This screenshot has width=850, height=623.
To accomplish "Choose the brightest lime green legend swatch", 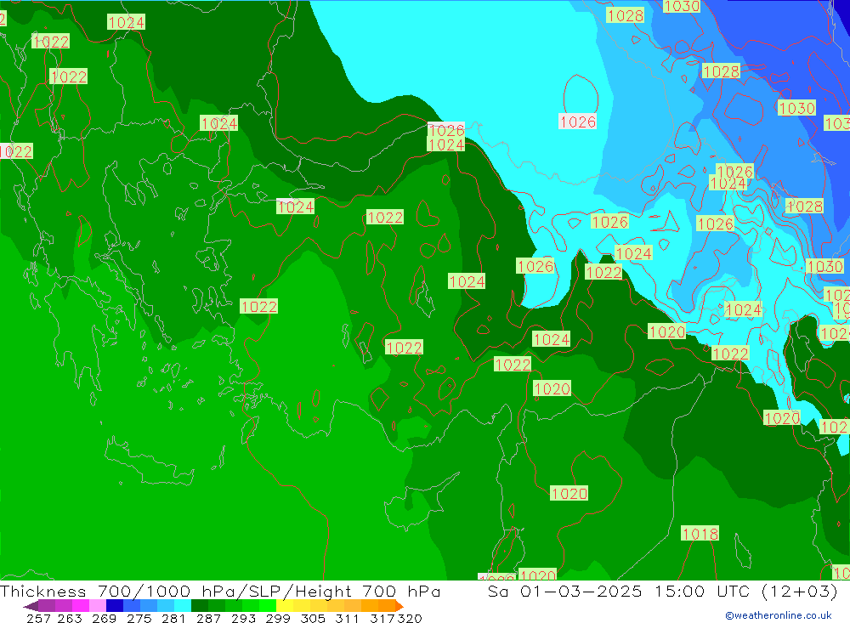I will click(268, 606).
